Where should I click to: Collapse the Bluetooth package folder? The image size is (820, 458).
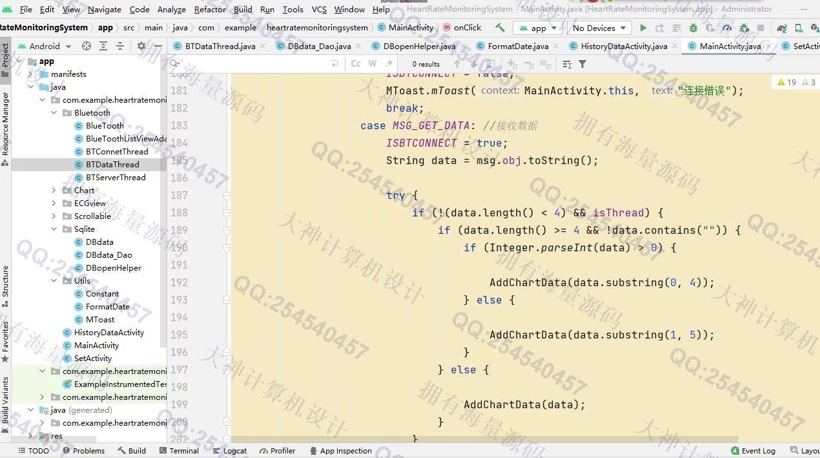tap(54, 112)
